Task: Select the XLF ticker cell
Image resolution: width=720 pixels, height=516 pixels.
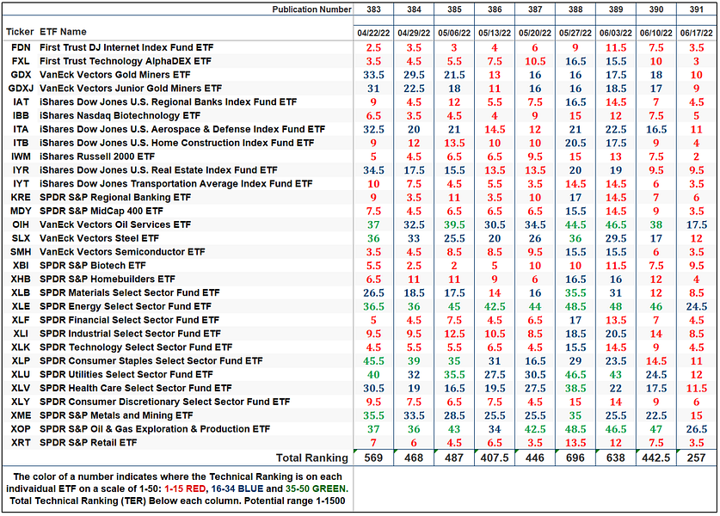Action: point(21,320)
